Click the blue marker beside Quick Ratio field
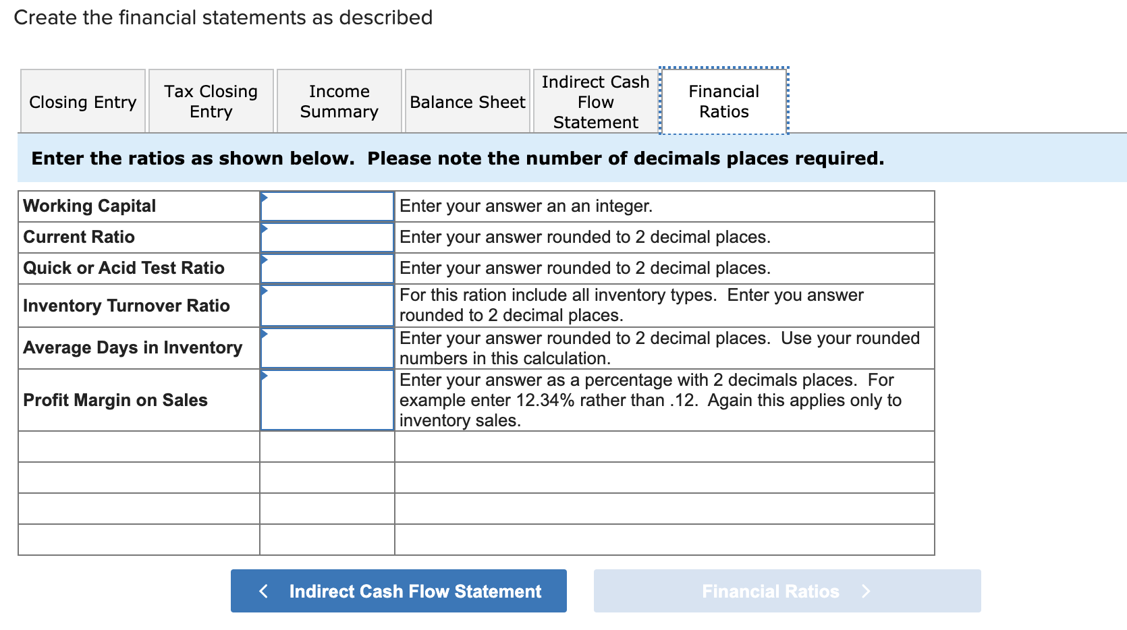This screenshot has height=630, width=1127. pyautogui.click(x=263, y=260)
